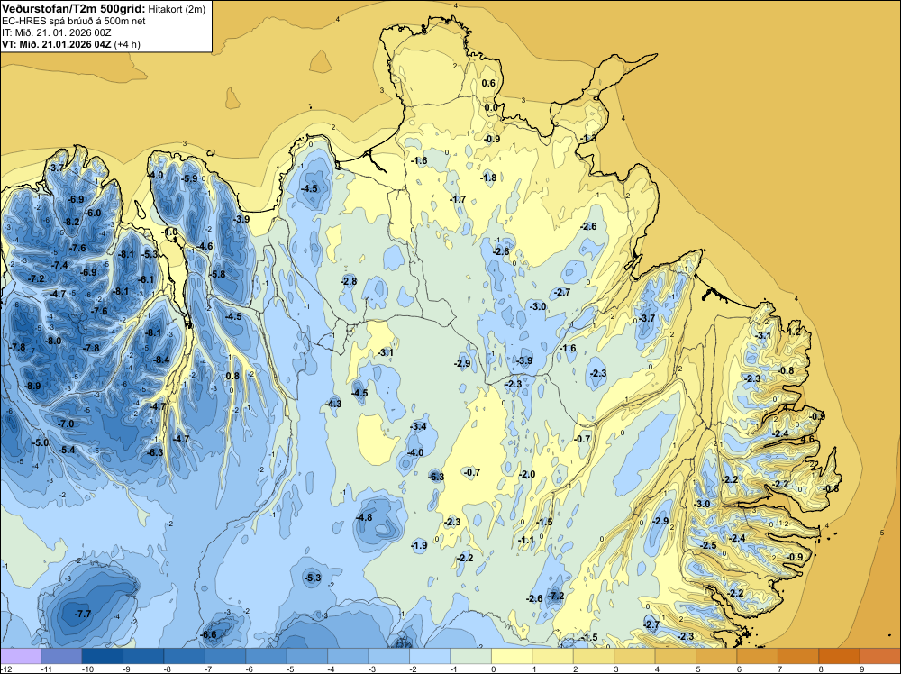Viewport: 901px width, 674px height.
Task: Click the legend scale label '0'
Action: (493, 669)
